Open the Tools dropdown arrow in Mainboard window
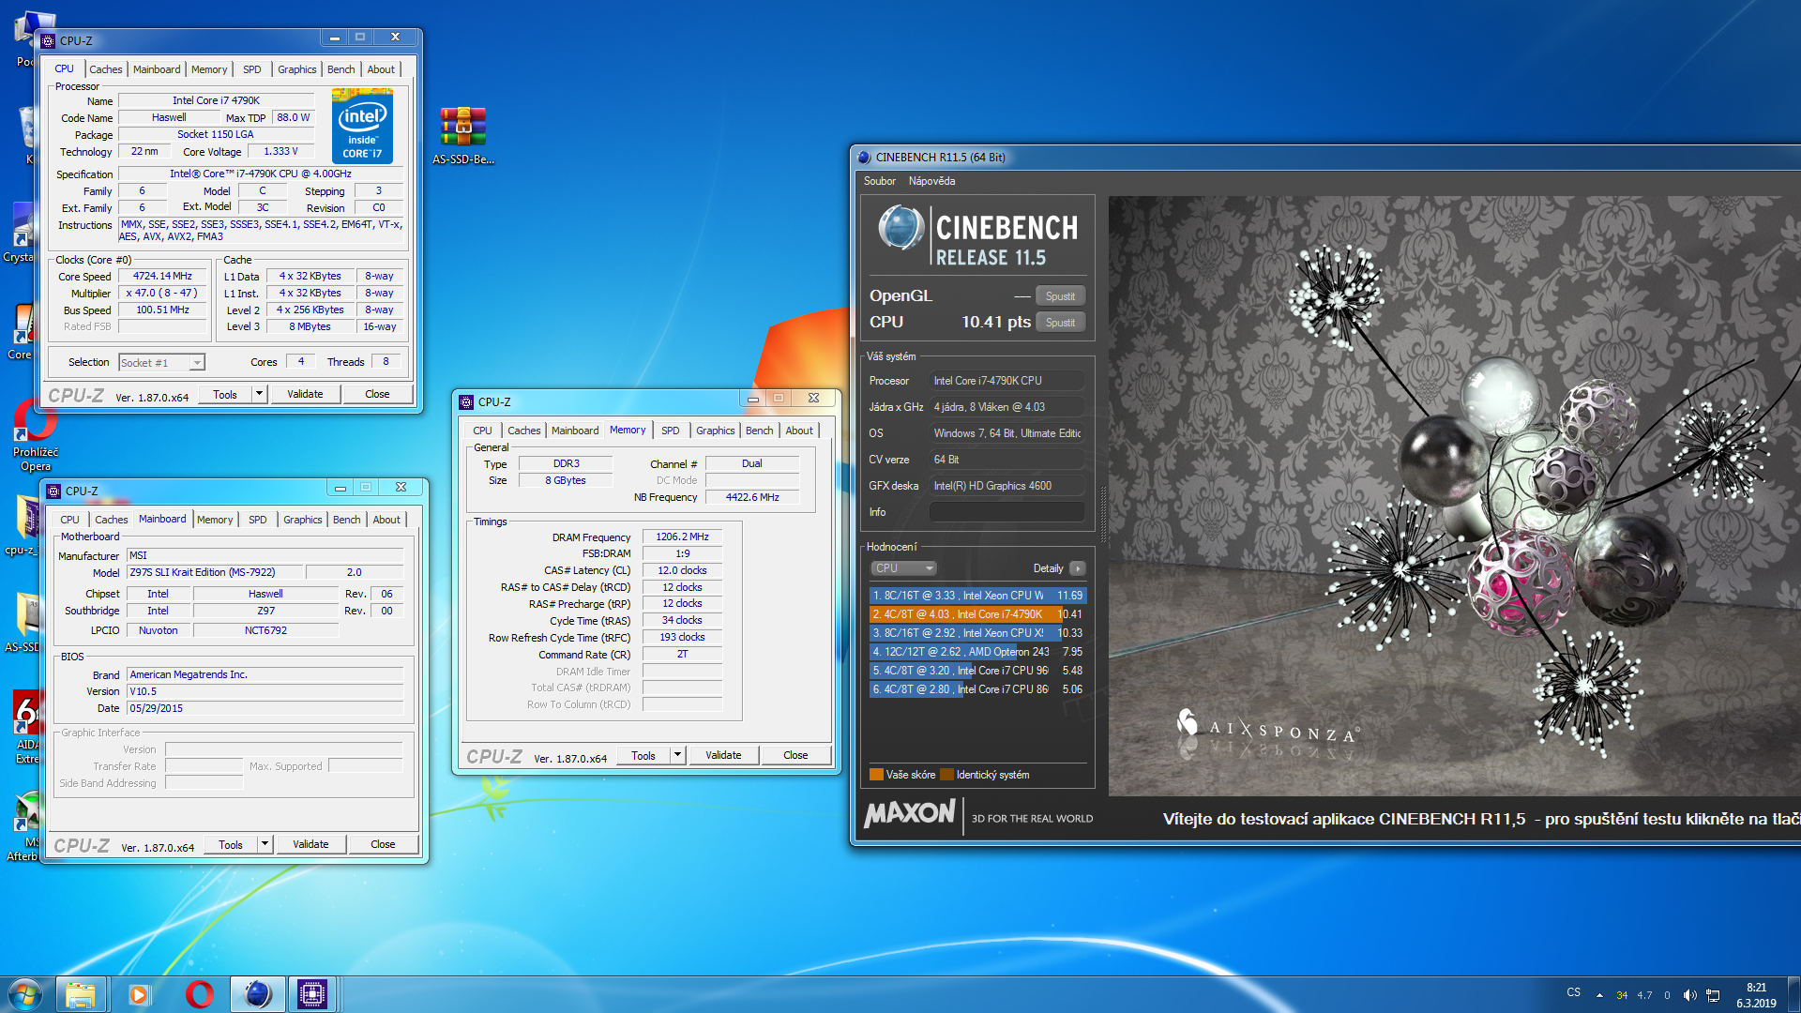 (265, 844)
